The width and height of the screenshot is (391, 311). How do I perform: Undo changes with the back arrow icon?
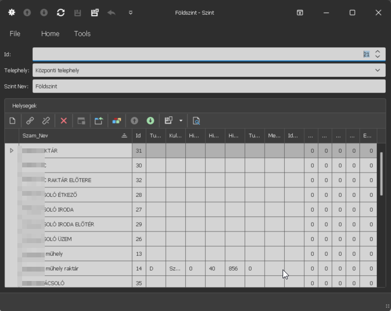(x=112, y=13)
